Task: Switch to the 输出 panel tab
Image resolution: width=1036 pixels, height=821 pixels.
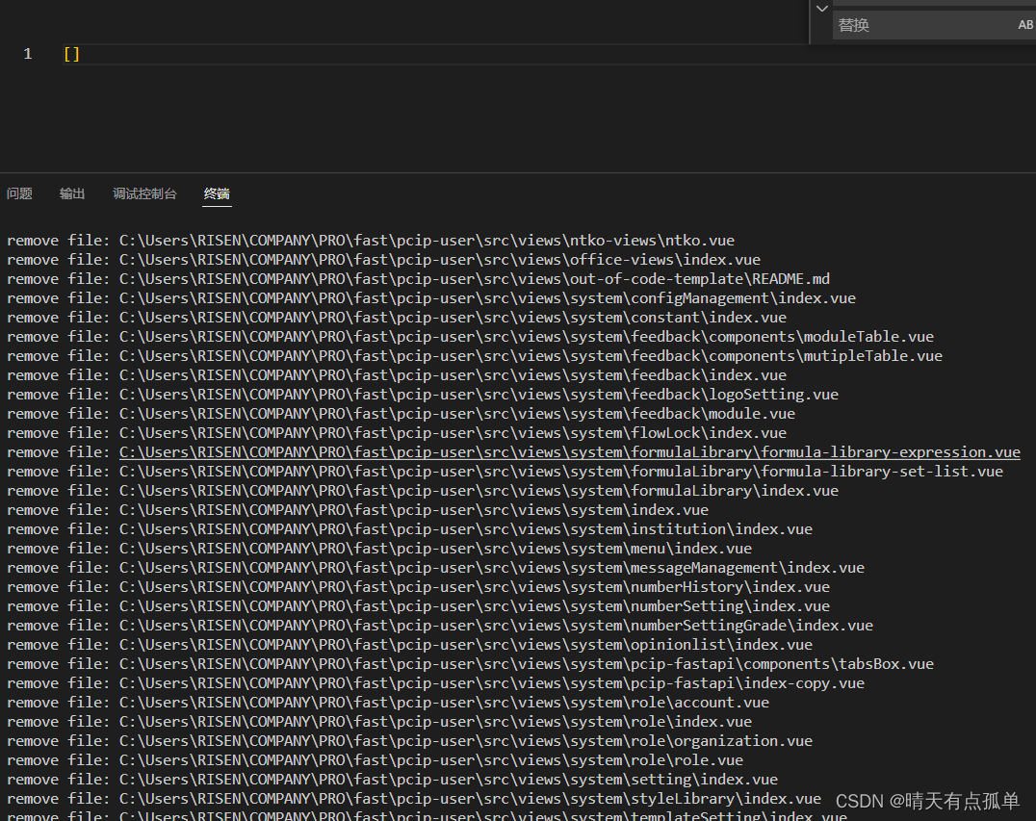Action: (72, 193)
